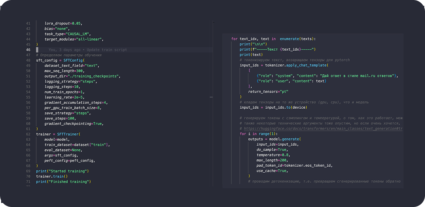
Task: Click the num_train_epochs=1 line
Action: pos(65,92)
